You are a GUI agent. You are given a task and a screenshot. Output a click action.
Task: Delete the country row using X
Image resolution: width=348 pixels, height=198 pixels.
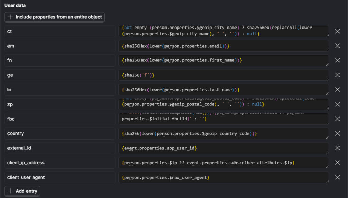point(337,133)
